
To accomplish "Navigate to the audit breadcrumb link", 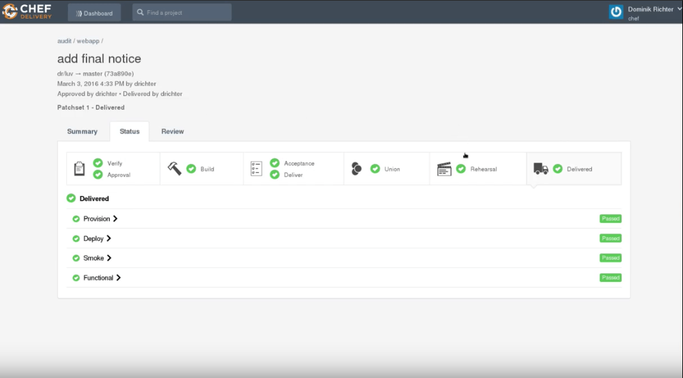I will 64,41.
